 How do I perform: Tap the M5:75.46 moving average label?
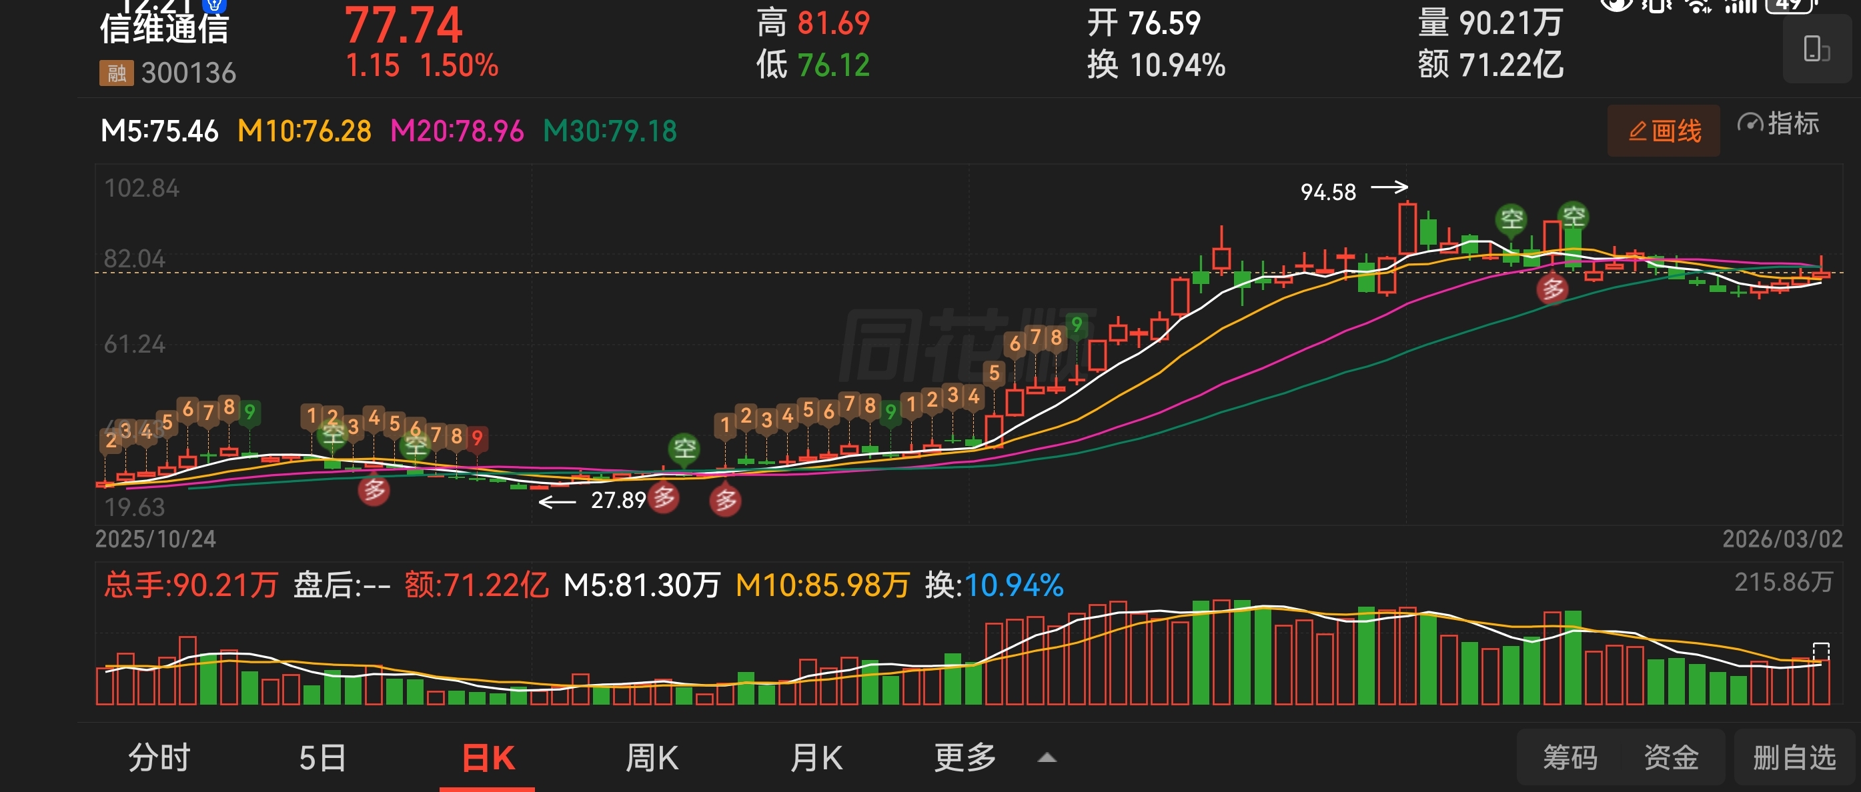(x=159, y=131)
